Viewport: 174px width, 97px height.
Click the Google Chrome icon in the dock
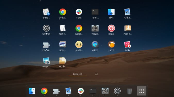(x=44, y=91)
